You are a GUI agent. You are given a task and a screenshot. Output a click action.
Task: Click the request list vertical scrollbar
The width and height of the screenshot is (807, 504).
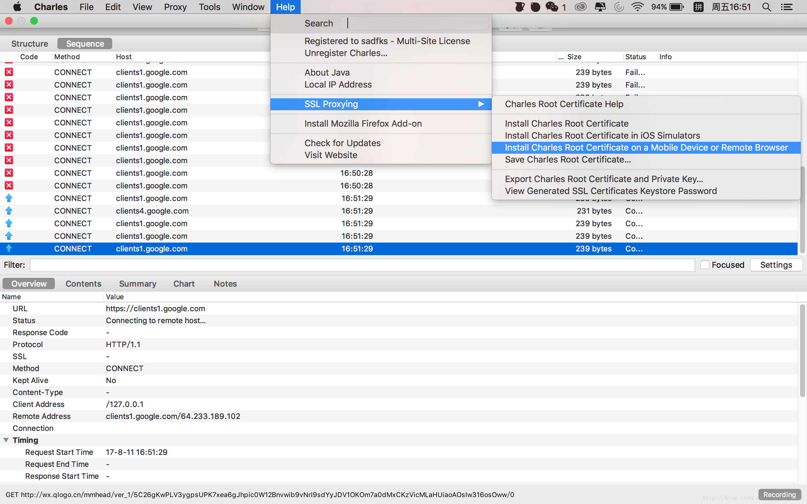[803, 210]
